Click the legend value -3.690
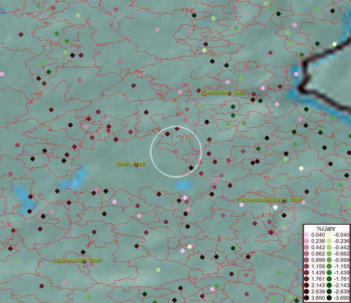The height and width of the screenshot is (303, 351). click(341, 298)
